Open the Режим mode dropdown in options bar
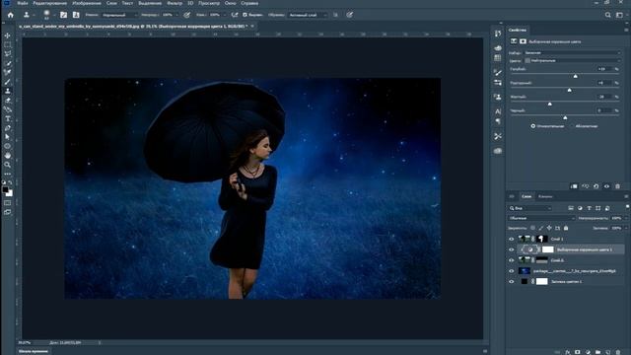The width and height of the screenshot is (631, 355). [x=119, y=15]
